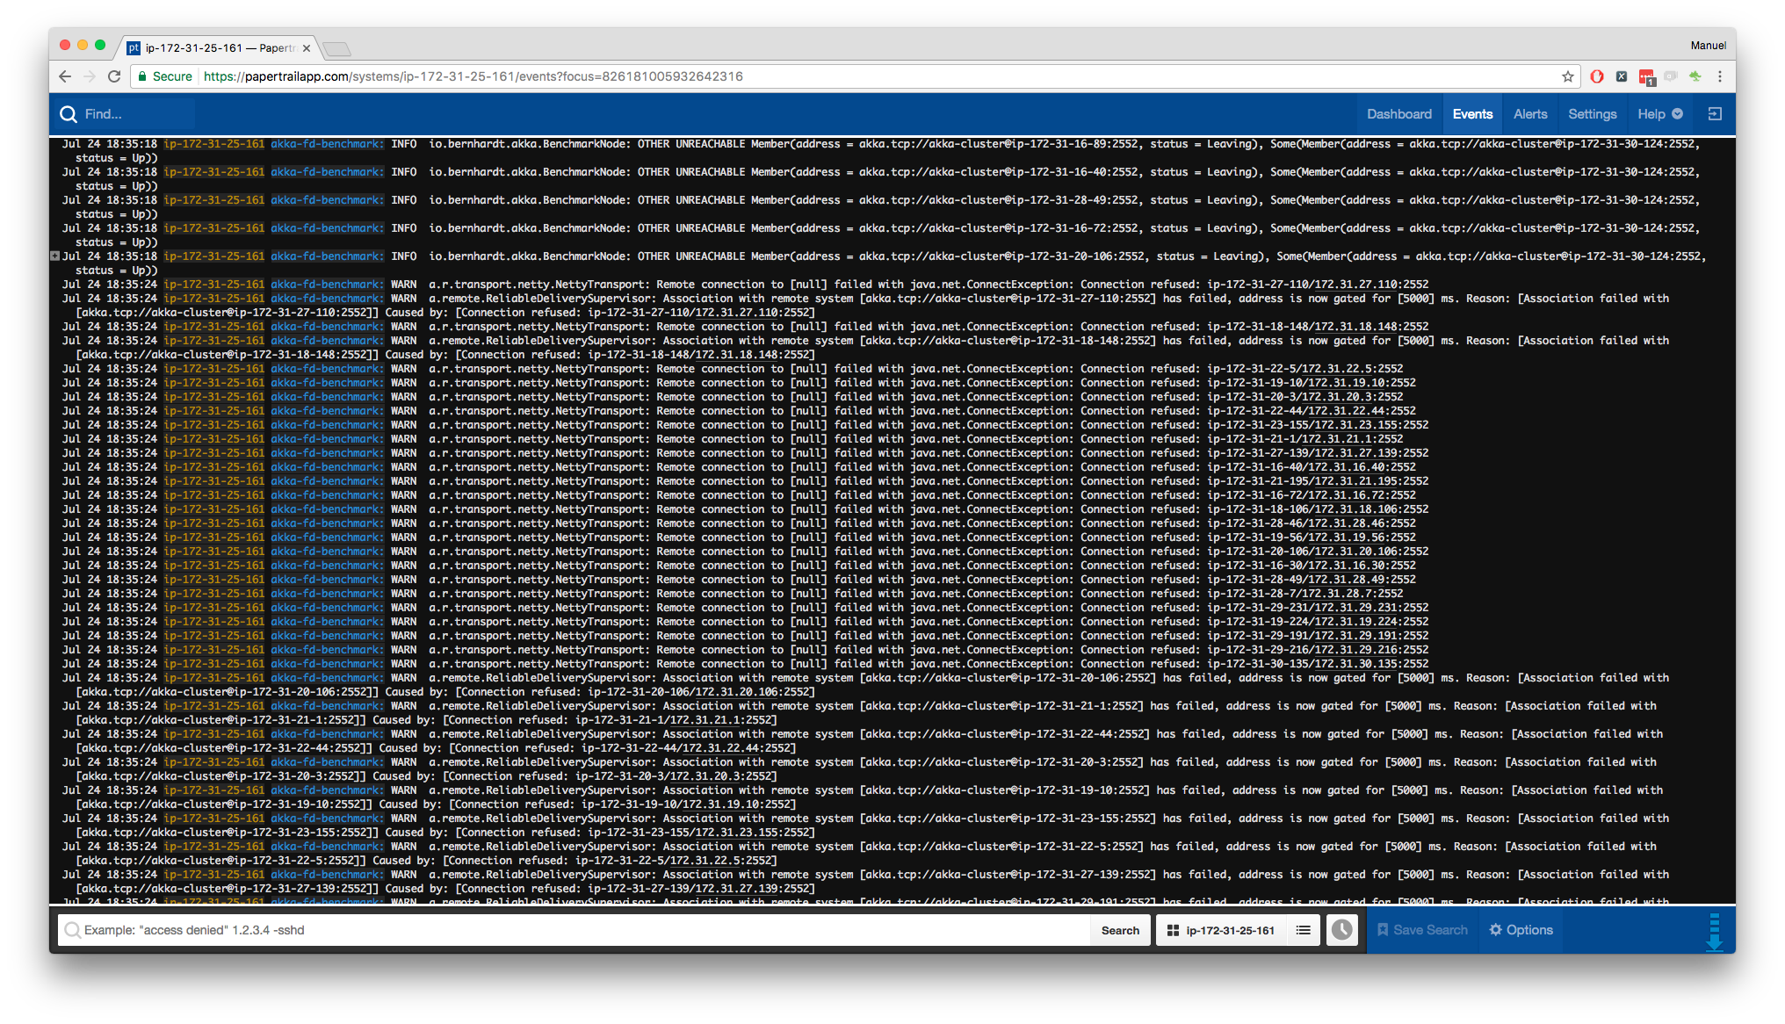Open the Alerts tab
Screen dimensions: 1785x1024
click(1529, 114)
